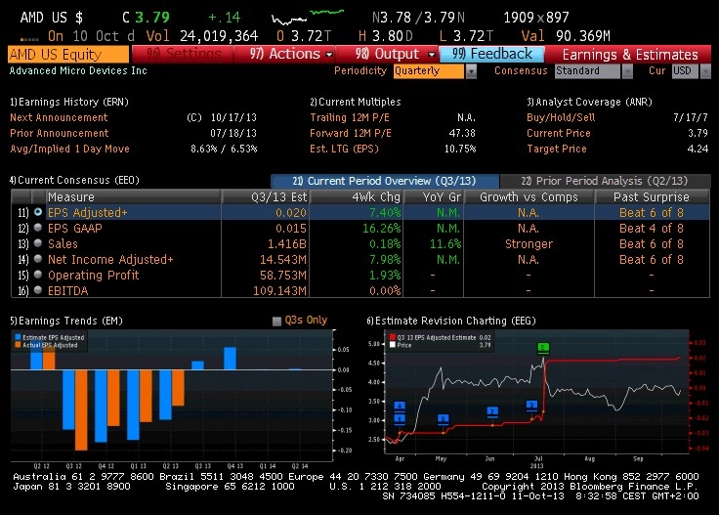Click white Price legend swatch
719x515 pixels.
[x=393, y=345]
